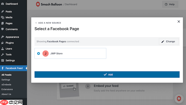Click the Settings sliders icon in sidebar
Viewport: 186px width, 105px height.
point(2,61)
